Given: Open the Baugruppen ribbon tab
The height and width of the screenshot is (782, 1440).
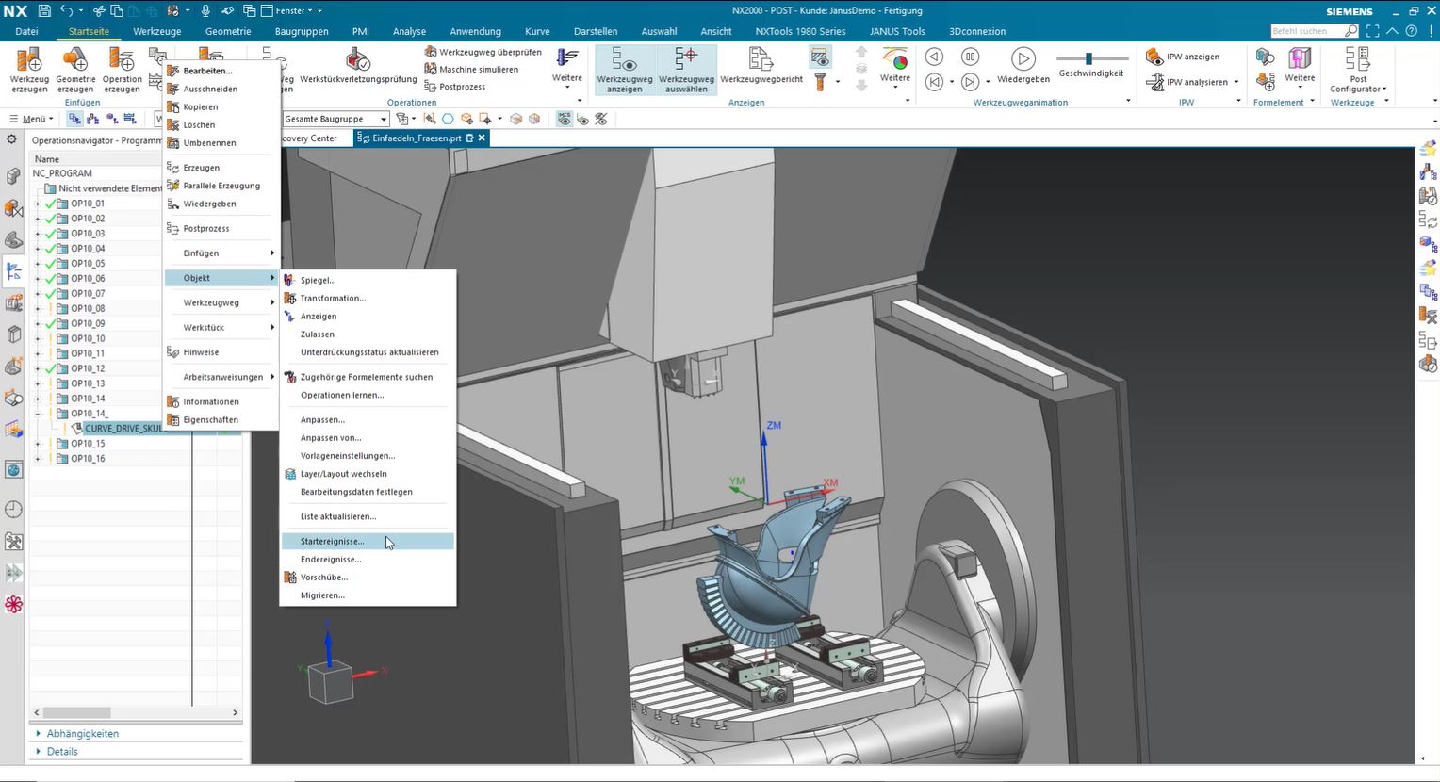Looking at the screenshot, I should [302, 31].
